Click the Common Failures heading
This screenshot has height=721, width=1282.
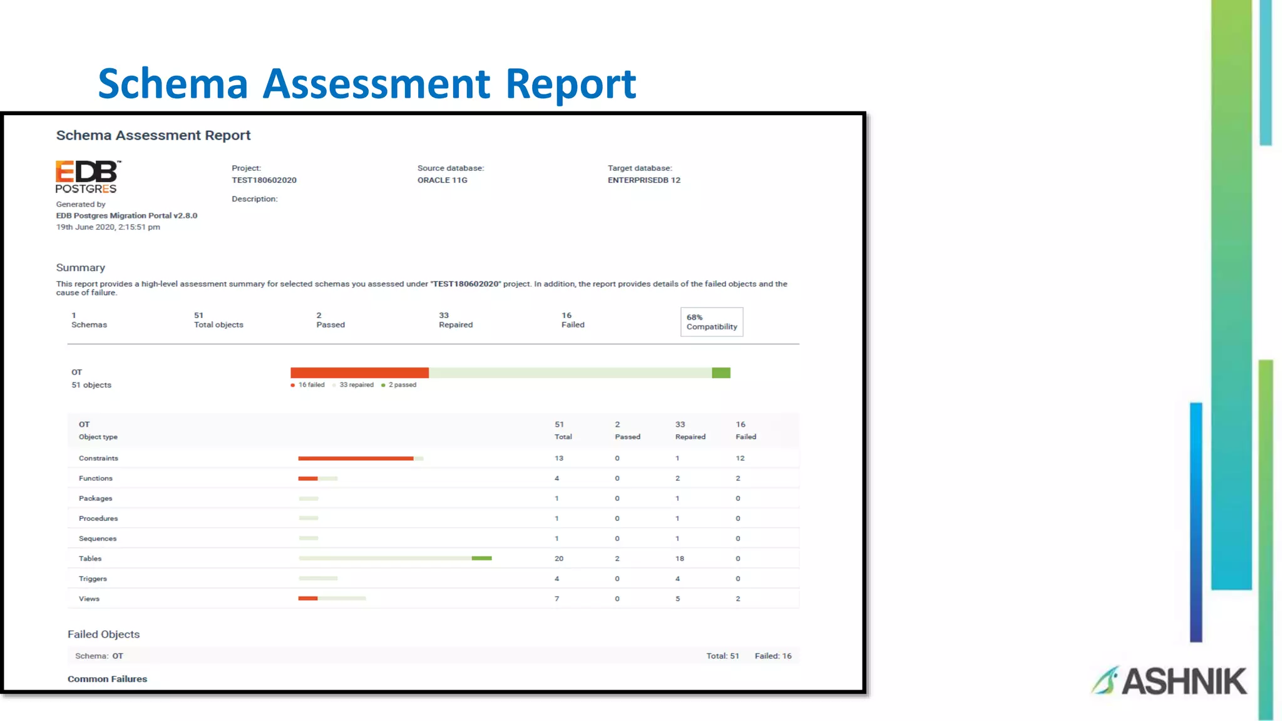[x=107, y=679]
